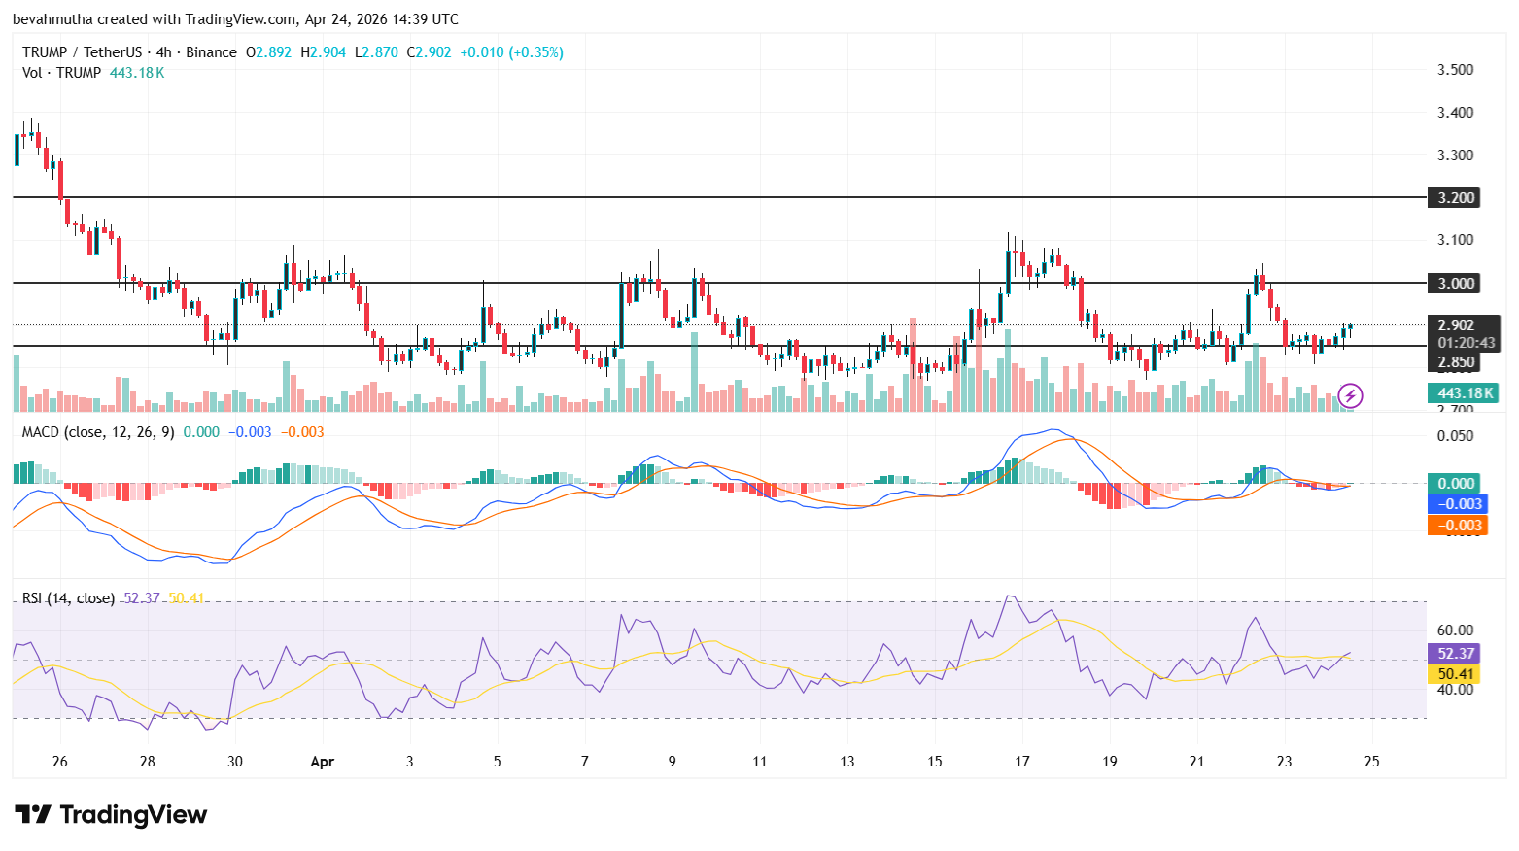Open the RSI (14, close) indicator label
The height and width of the screenshot is (851, 1519).
pos(68,598)
